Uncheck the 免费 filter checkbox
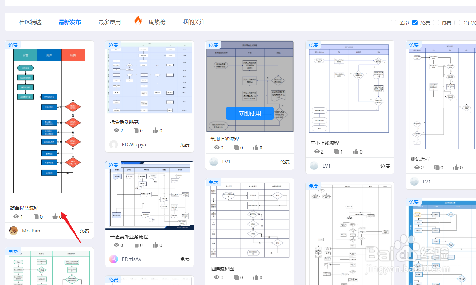Image resolution: width=476 pixels, height=285 pixels. tap(415, 22)
